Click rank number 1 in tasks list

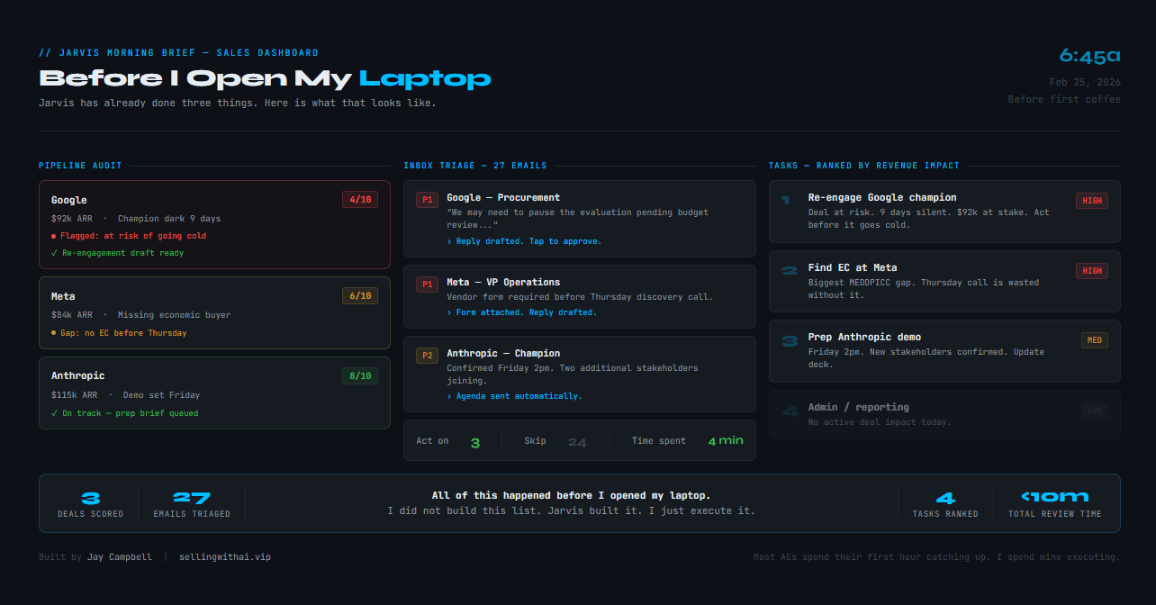785,201
